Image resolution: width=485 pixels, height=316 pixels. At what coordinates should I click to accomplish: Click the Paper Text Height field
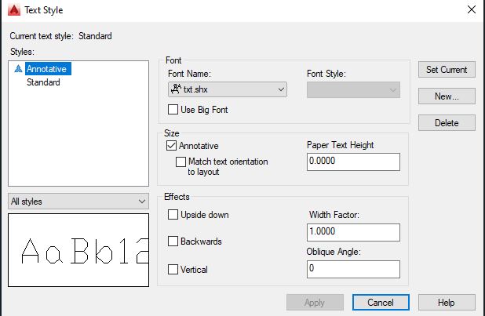pyautogui.click(x=353, y=162)
